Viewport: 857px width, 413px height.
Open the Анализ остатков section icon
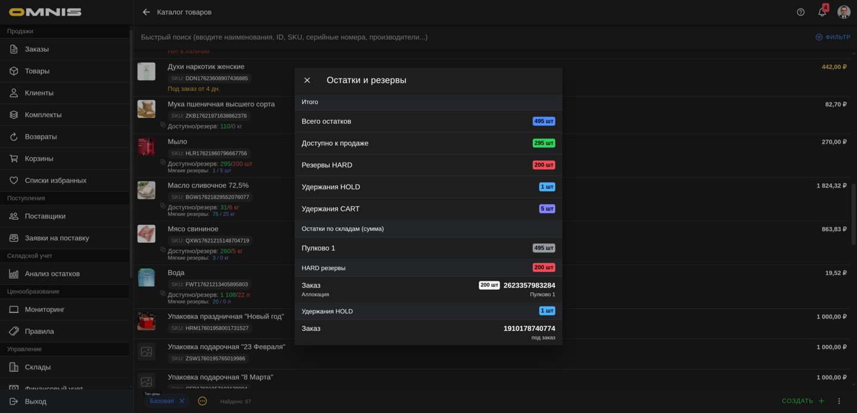(x=12, y=274)
